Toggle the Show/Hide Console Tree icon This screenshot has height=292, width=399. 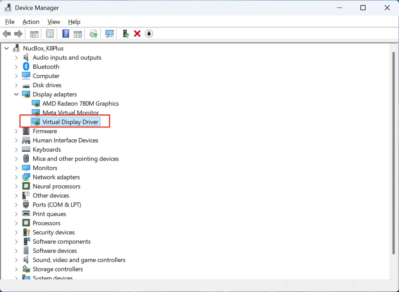coord(34,34)
